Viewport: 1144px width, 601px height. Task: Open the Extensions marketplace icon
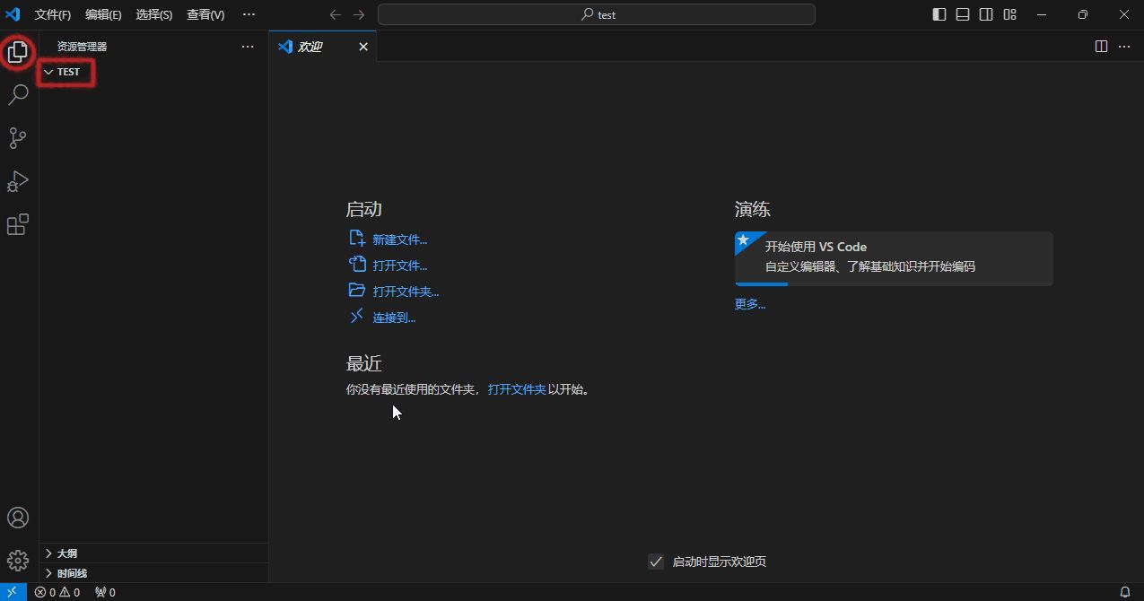tap(18, 224)
